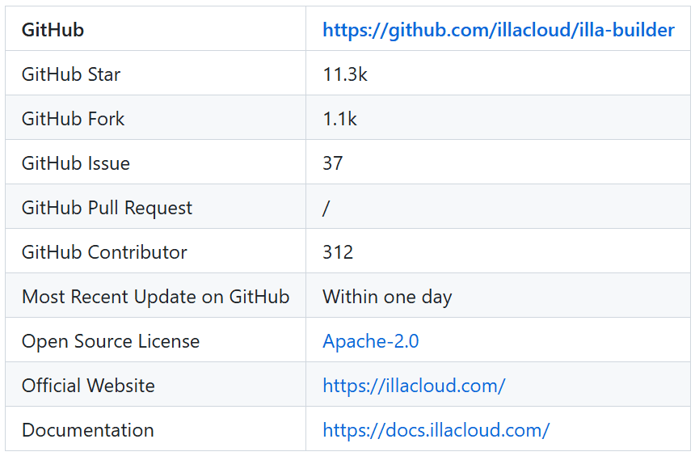Open the illa-builder GitHub repository link
This screenshot has height=456, width=695.
click(x=498, y=30)
